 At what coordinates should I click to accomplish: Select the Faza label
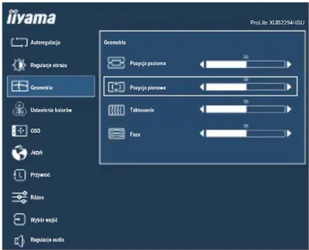(x=135, y=134)
